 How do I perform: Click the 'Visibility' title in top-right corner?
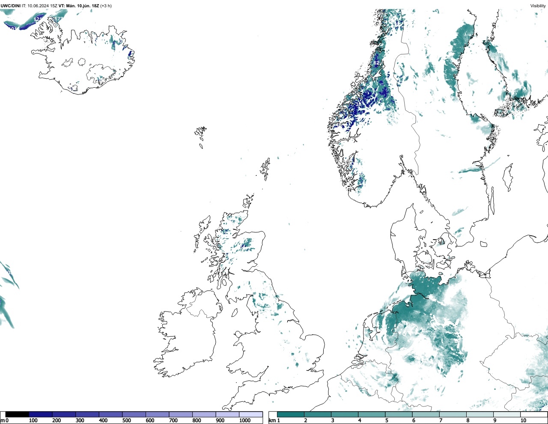[x=538, y=6]
